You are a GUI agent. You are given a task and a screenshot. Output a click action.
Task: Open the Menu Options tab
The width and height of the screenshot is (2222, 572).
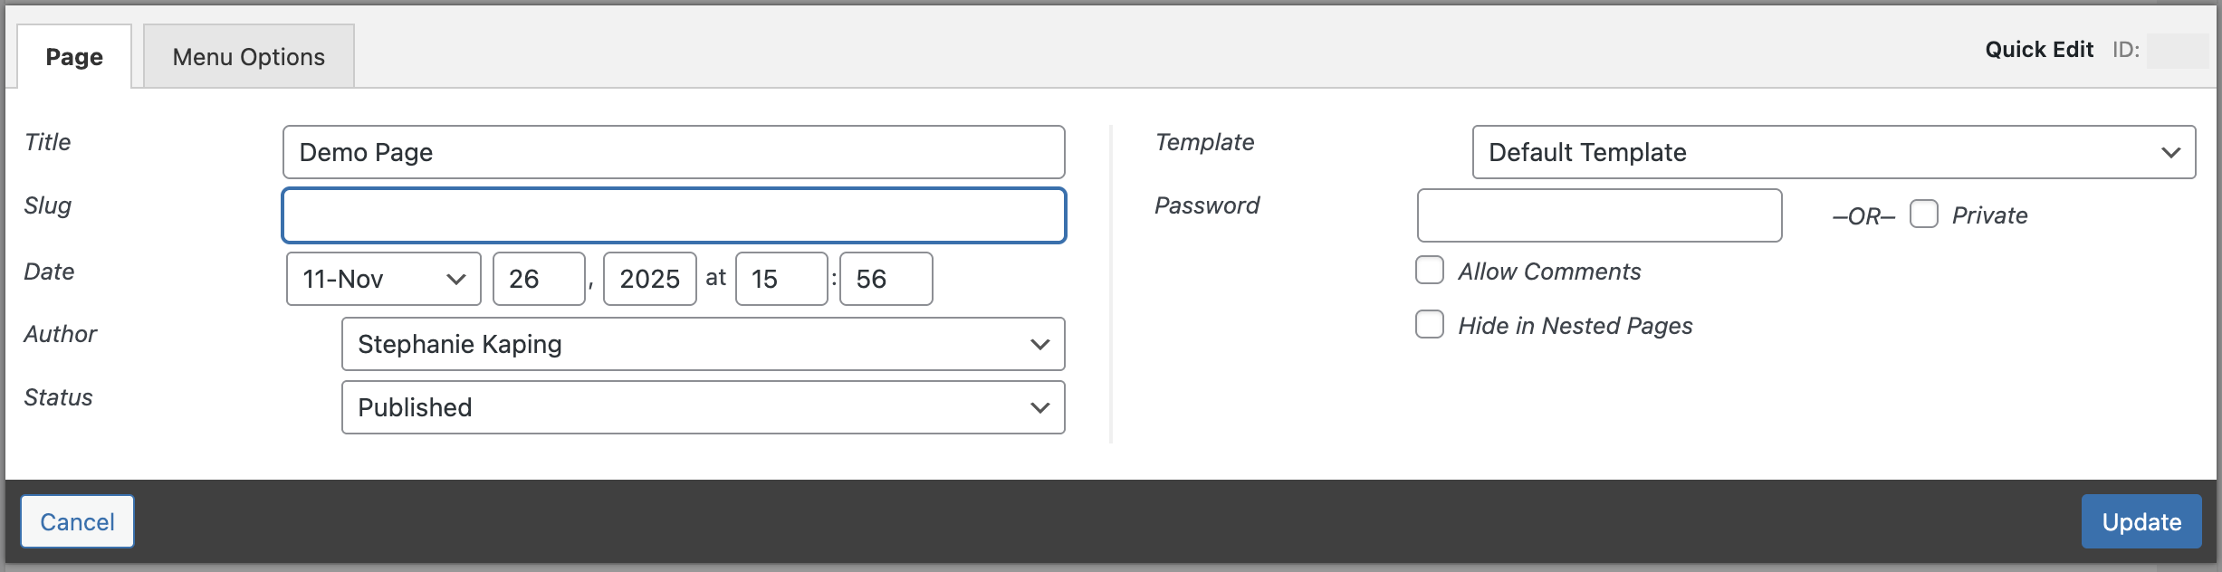(248, 57)
